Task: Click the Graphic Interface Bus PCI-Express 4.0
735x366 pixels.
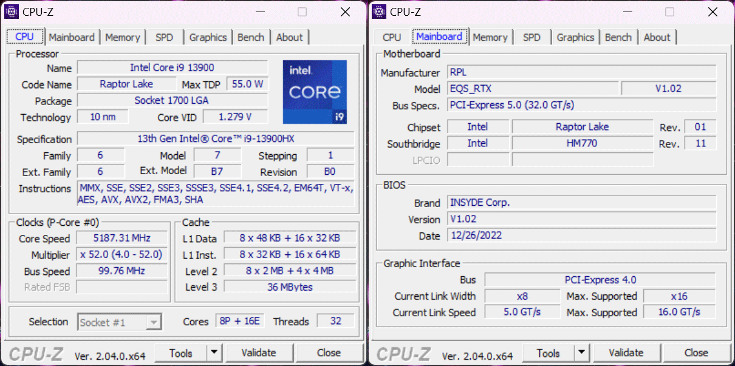Action: (x=600, y=280)
